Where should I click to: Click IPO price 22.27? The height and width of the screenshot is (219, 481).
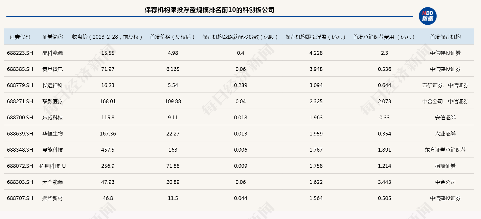coord(173,134)
